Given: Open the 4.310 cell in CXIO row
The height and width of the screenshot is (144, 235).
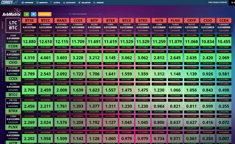Looking at the screenshot, I should pyautogui.click(x=29, y=58).
